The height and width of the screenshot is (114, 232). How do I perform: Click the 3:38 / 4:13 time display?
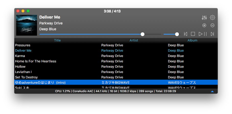tap(112, 11)
